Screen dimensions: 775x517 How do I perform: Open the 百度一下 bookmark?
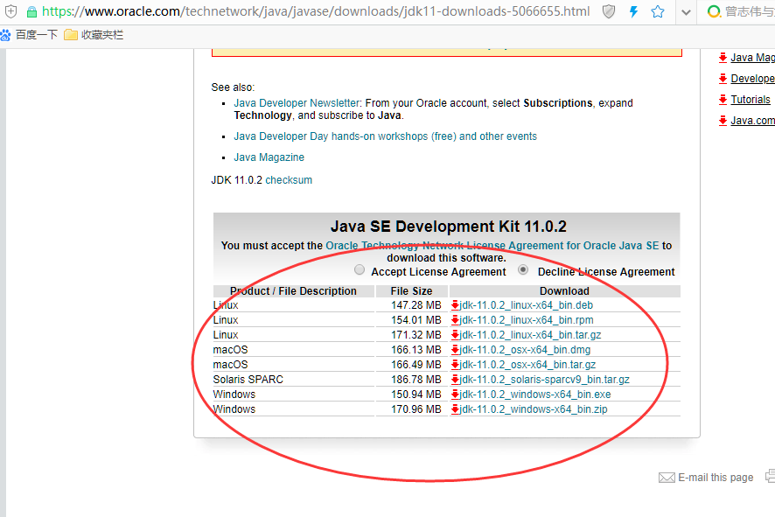coord(37,35)
